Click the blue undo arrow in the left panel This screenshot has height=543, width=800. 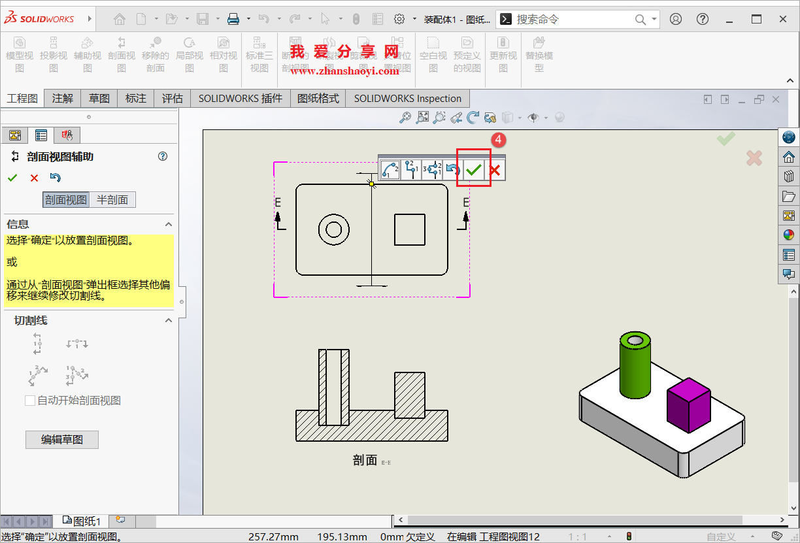point(56,178)
